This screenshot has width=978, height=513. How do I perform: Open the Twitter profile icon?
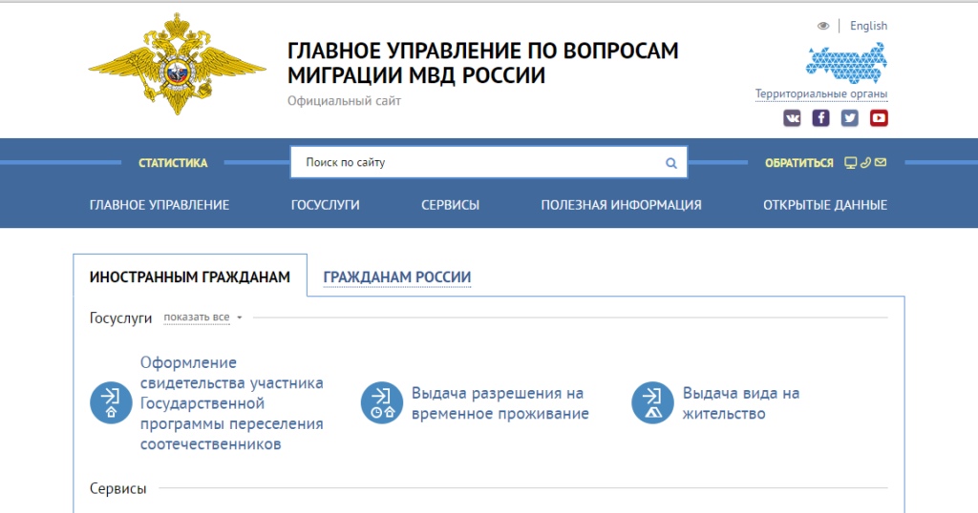pos(849,117)
